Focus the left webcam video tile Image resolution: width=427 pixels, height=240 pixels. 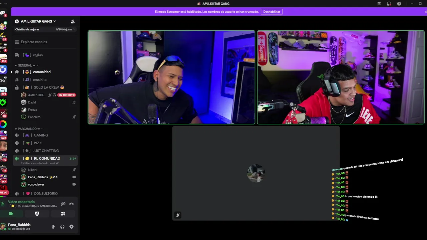(x=171, y=77)
